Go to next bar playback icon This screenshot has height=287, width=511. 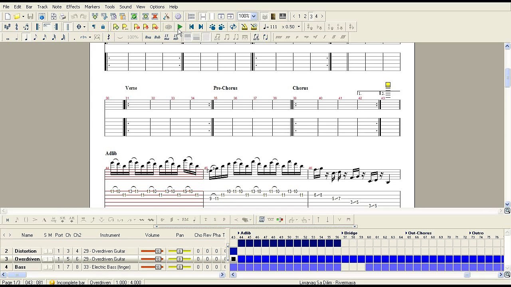201,27
